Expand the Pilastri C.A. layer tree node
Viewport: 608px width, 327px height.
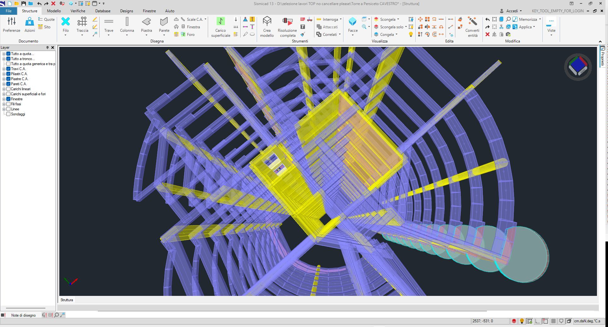tap(4, 74)
